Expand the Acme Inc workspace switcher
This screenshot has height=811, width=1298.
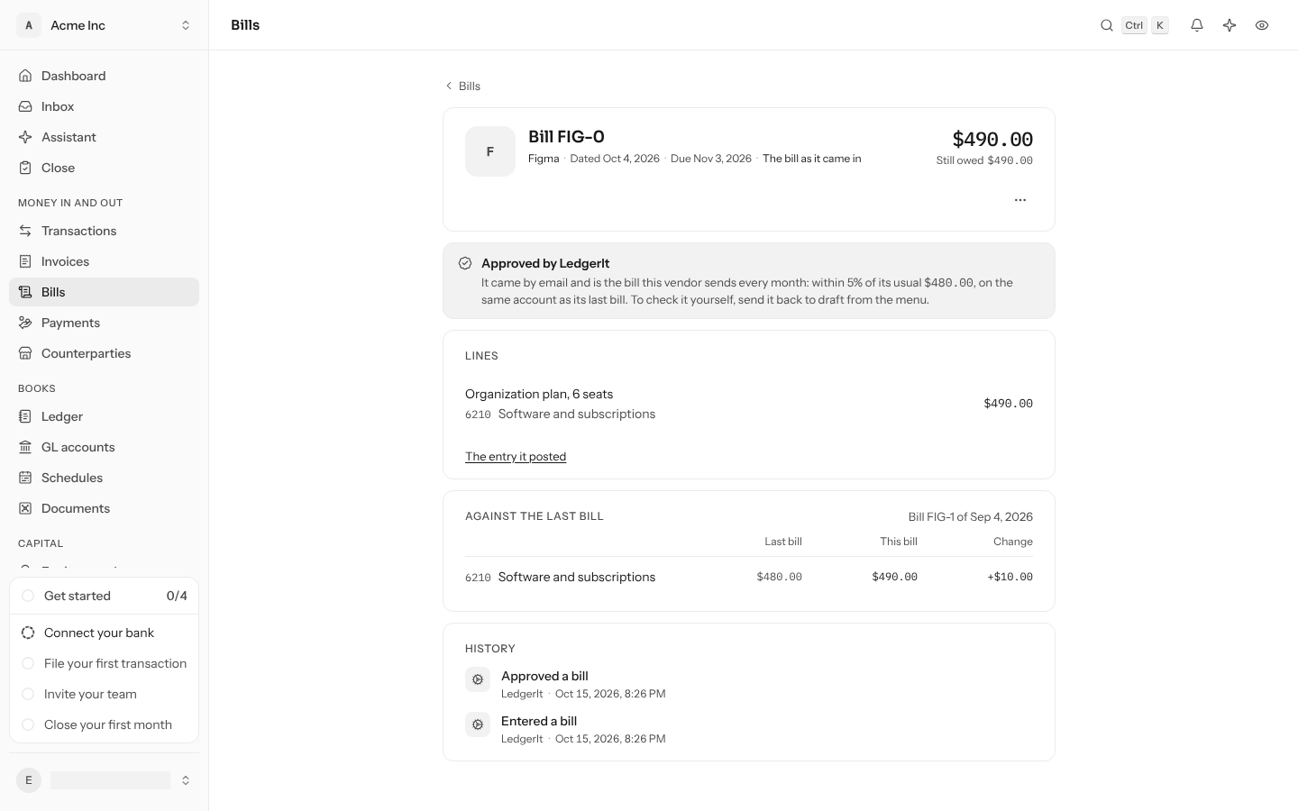coord(104,25)
